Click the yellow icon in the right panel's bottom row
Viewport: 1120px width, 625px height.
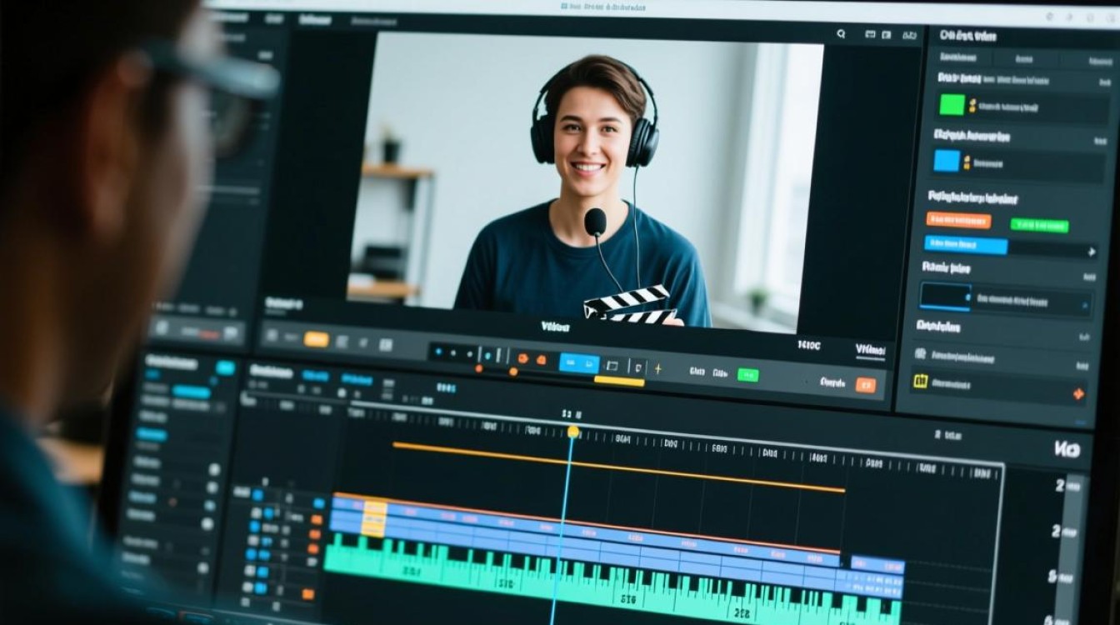click(920, 381)
